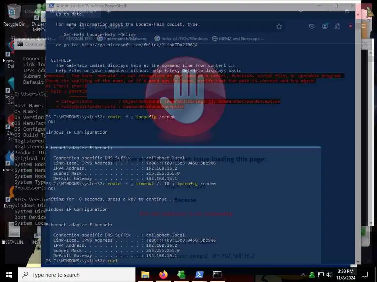377x282 pixels.
Task: Open the taskbar clock showing 3:38 PM
Action: (x=345, y=275)
